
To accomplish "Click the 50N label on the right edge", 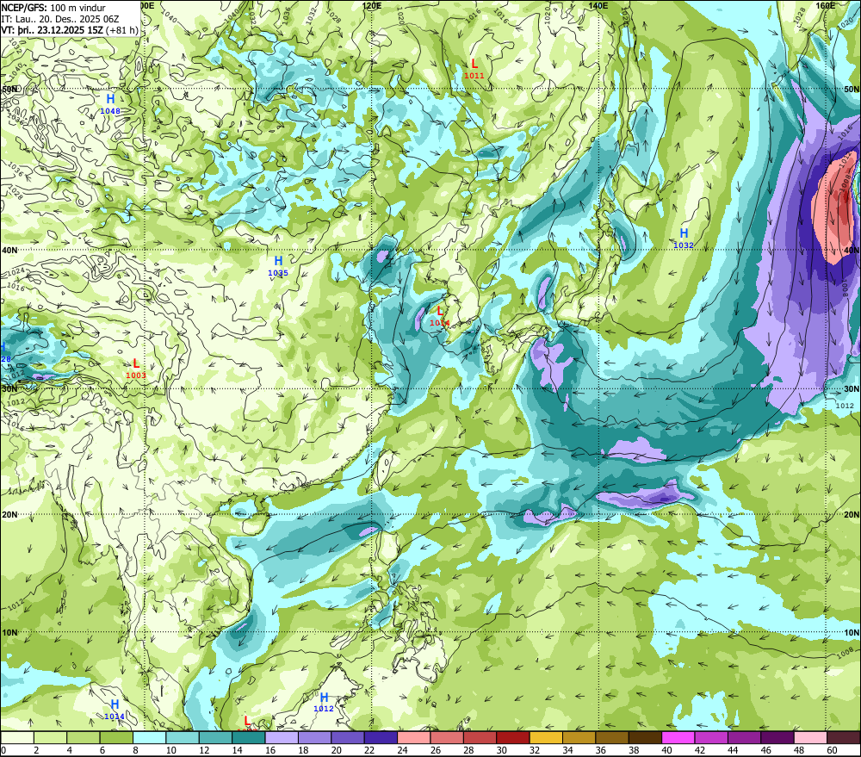I will [x=852, y=89].
